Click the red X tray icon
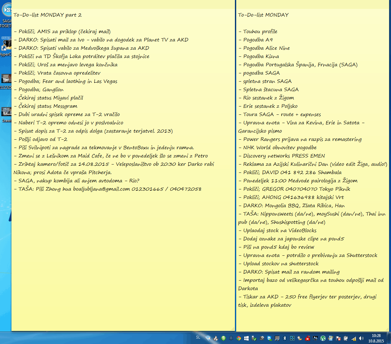 [307, 338]
